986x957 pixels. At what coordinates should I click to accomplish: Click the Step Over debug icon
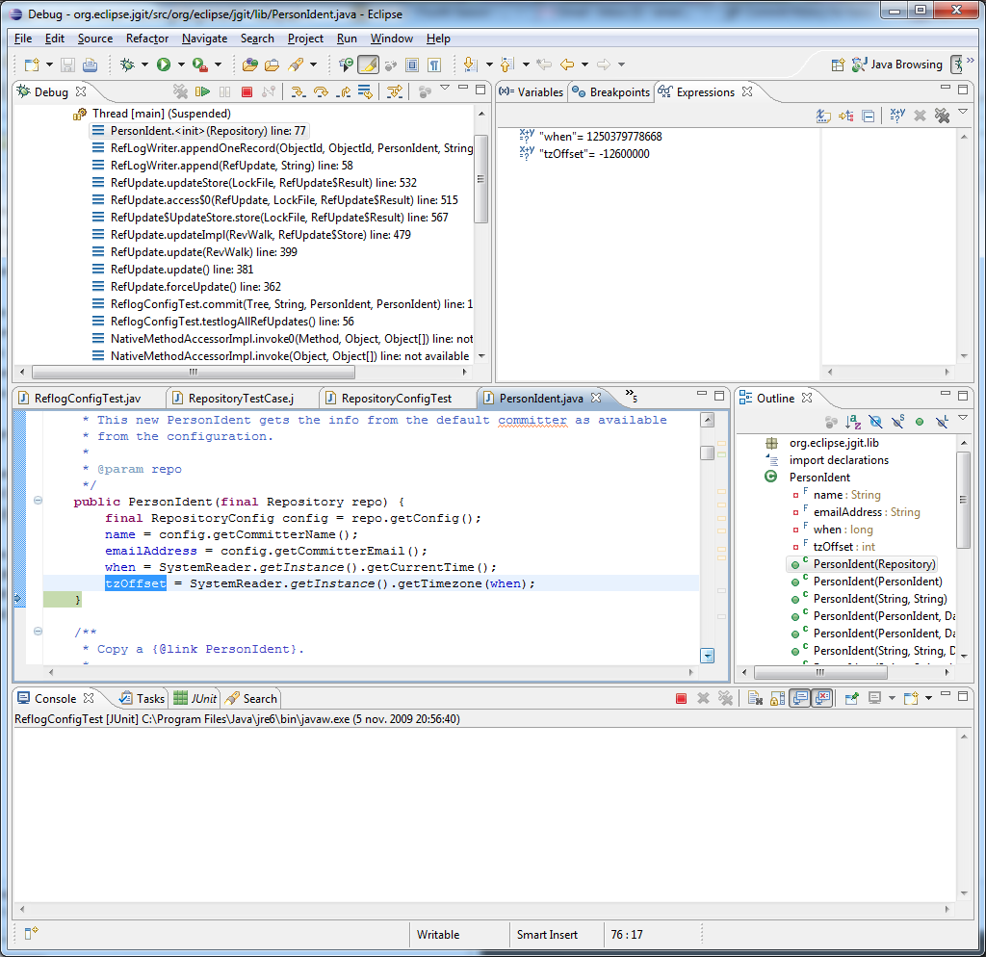(x=321, y=92)
